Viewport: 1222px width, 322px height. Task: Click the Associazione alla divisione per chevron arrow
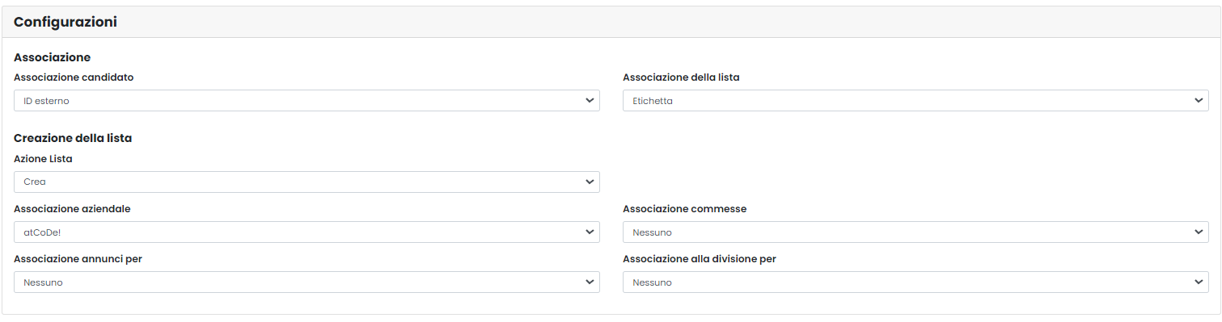click(1198, 282)
